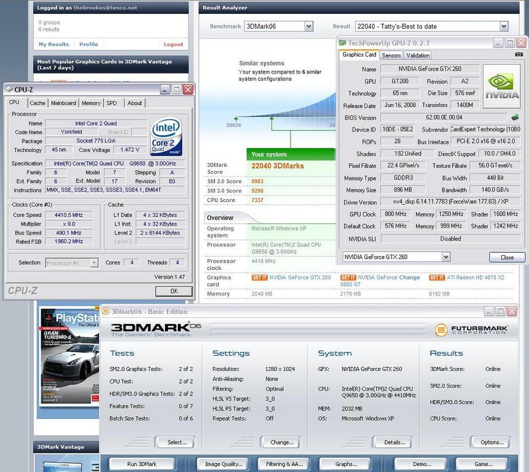
Task: Minimize the CPU-Z window
Action: (x=165, y=89)
